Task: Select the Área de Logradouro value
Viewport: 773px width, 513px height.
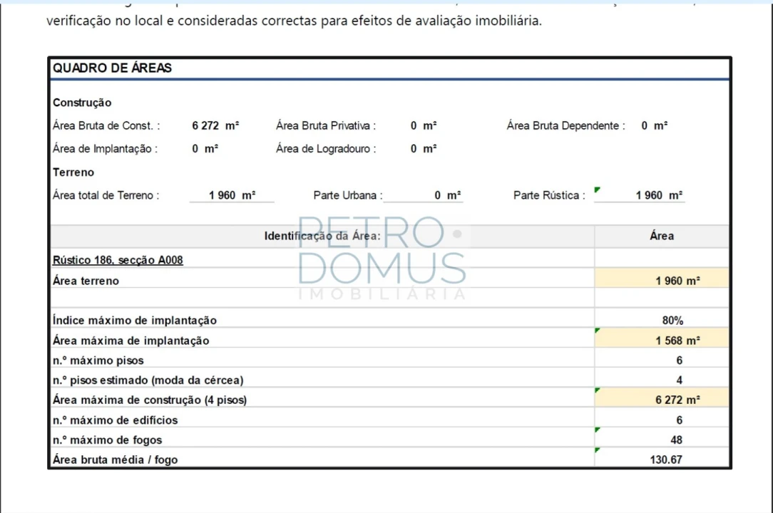Action: [424, 149]
